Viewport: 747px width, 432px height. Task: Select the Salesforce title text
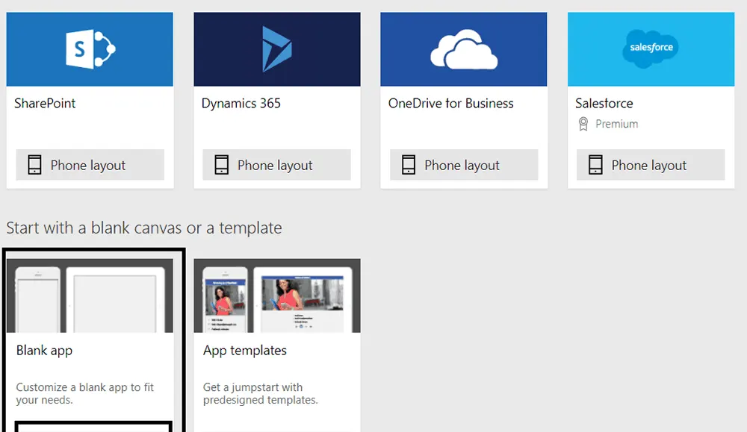604,103
